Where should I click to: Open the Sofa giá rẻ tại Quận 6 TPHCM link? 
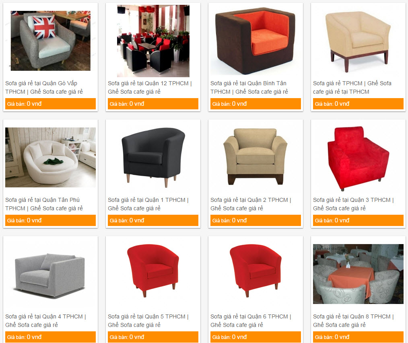point(251,320)
